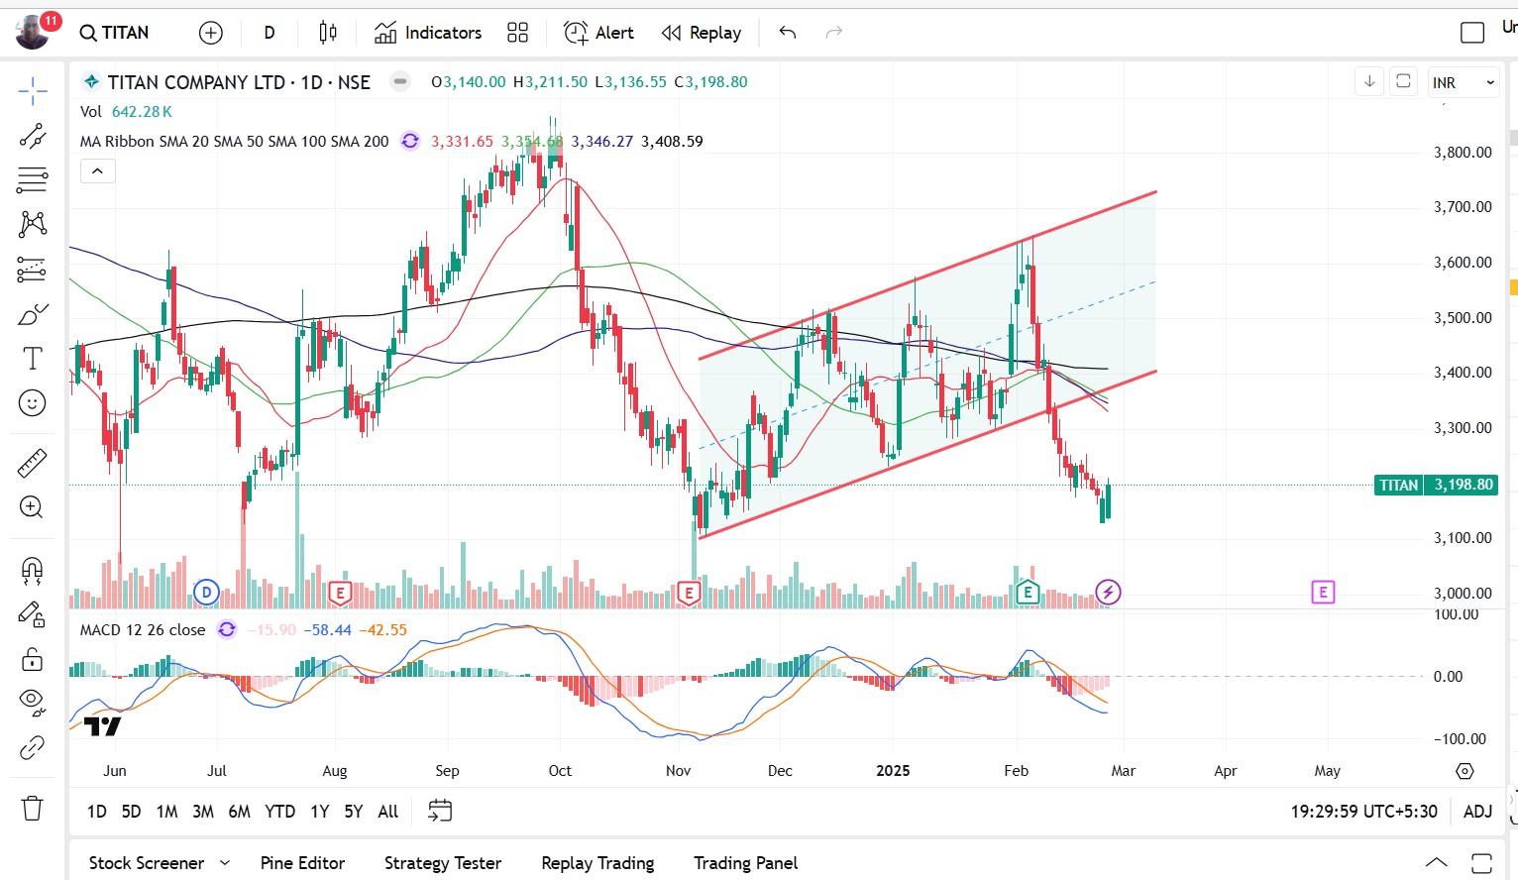Open the dividend marker on the chart
This screenshot has height=880, width=1518.
206,593
